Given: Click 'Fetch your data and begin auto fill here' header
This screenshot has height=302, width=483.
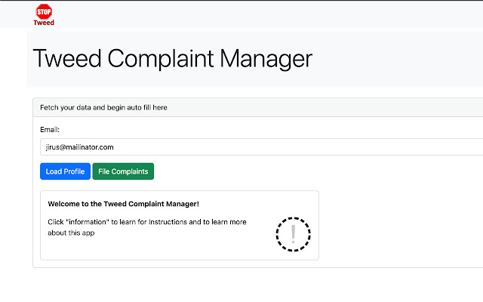Looking at the screenshot, I should point(103,107).
